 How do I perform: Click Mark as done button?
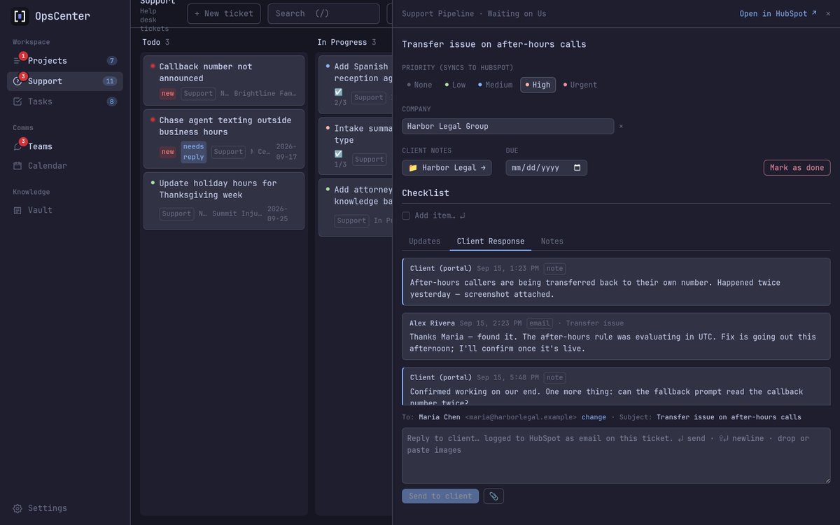tap(797, 167)
